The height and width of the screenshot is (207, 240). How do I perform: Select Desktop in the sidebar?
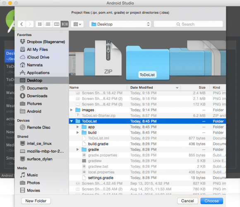tap(42, 80)
